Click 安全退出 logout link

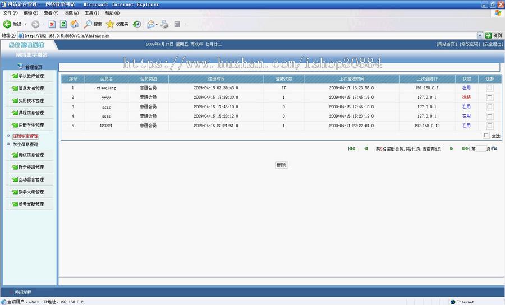click(x=493, y=44)
